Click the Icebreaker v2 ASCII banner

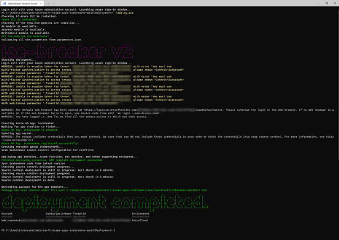[68, 51]
